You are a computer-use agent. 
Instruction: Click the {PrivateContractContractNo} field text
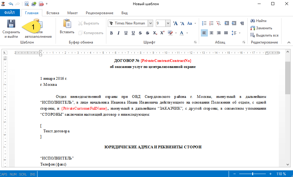tap(166, 60)
